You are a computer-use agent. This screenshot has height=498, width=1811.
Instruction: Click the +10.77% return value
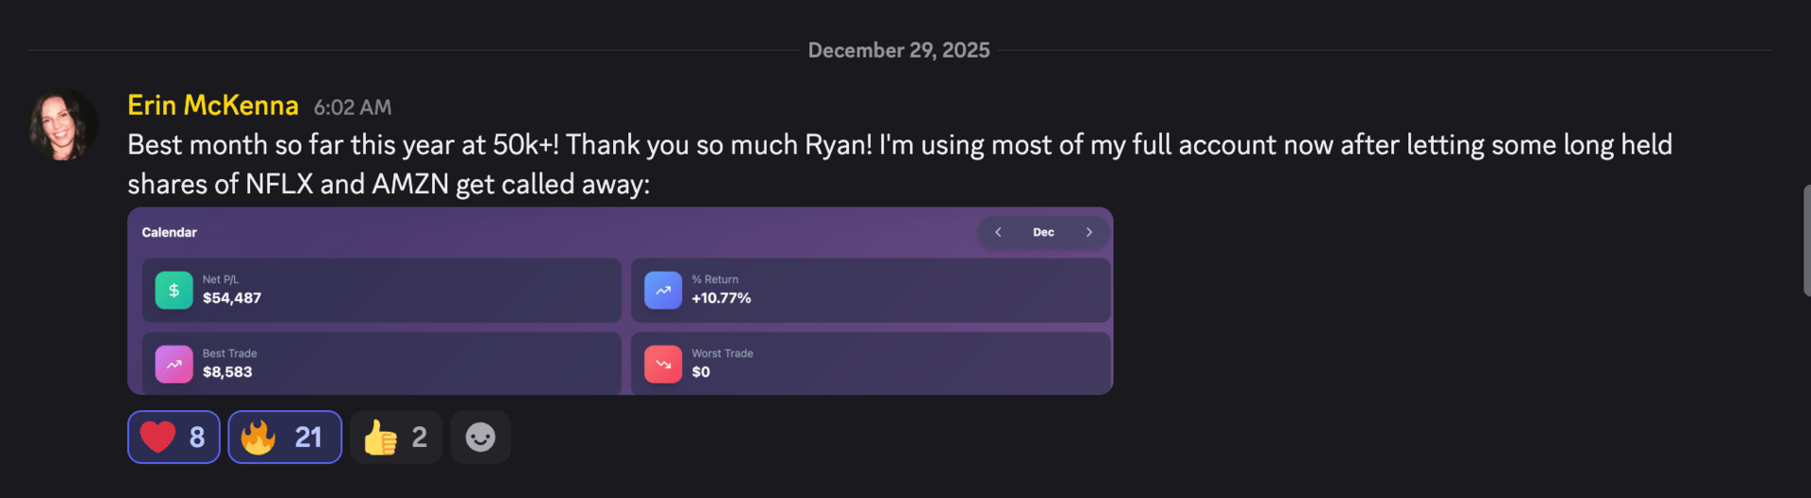722,298
